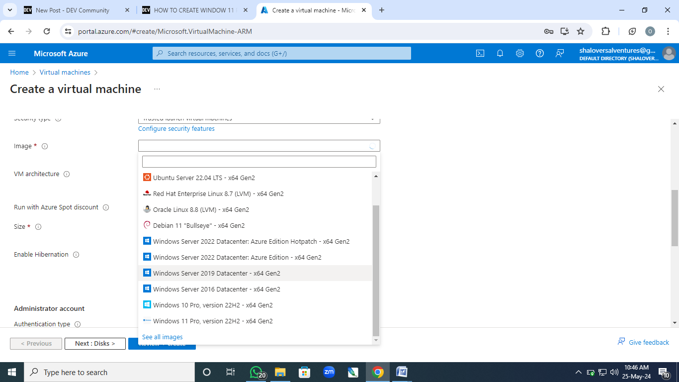Click the image dropdown filter text box
Screen dimensions: 679x382
(259, 162)
